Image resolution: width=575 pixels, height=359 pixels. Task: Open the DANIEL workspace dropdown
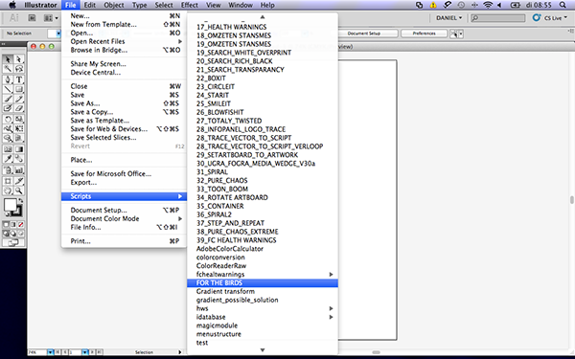(x=448, y=17)
